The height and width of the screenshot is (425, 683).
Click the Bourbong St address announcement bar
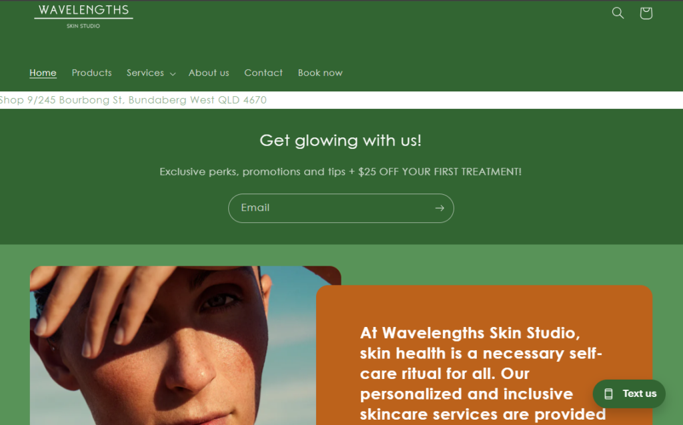[341, 100]
